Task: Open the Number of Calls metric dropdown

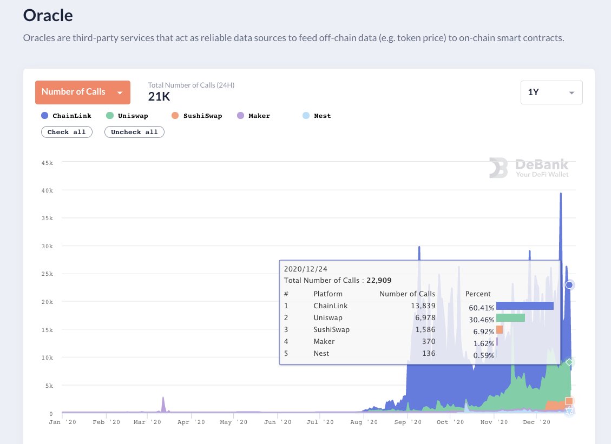Action: coord(83,92)
